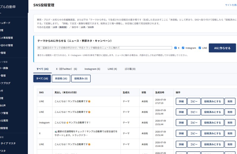
Task: Select the すべて (16) SNS tab
Action: pos(42,69)
